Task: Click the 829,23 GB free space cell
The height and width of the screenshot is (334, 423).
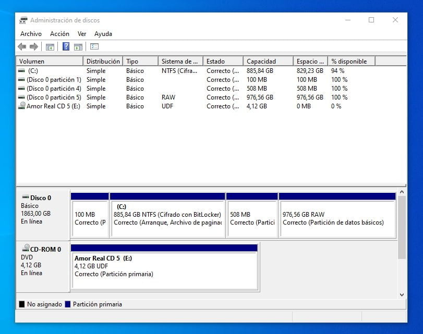Action: 310,71
